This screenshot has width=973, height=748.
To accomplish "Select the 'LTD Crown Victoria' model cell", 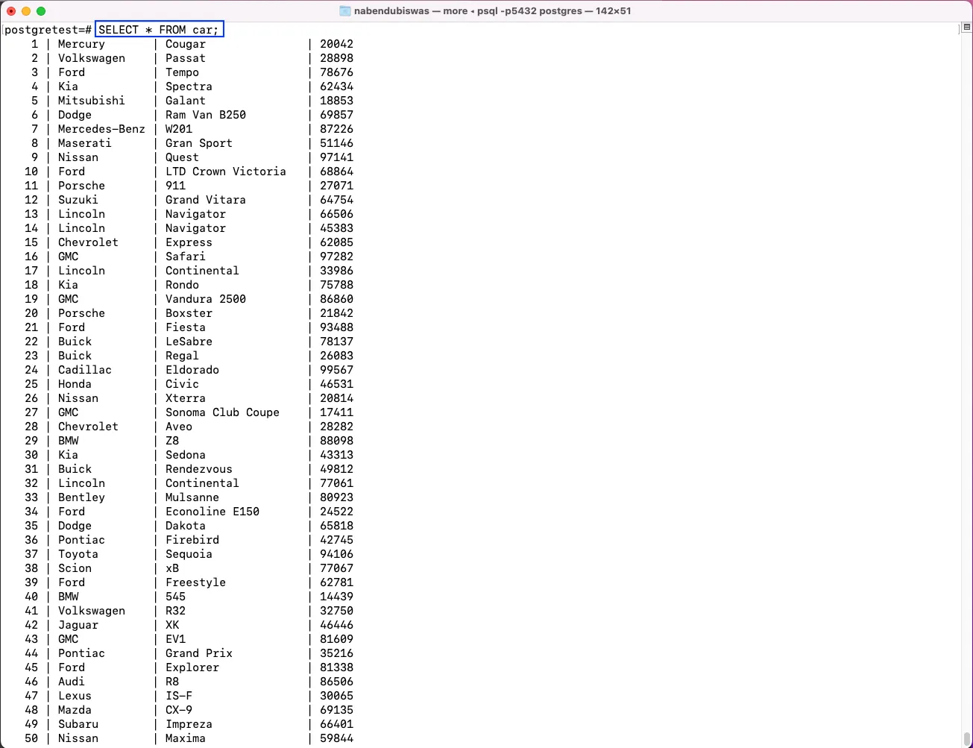I will [226, 172].
